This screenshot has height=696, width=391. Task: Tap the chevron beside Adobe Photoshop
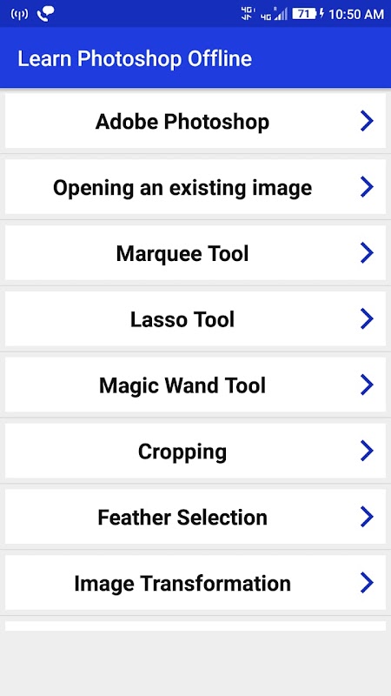tap(367, 121)
